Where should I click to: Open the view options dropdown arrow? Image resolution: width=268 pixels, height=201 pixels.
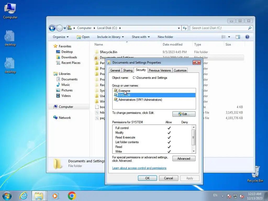(x=229, y=37)
